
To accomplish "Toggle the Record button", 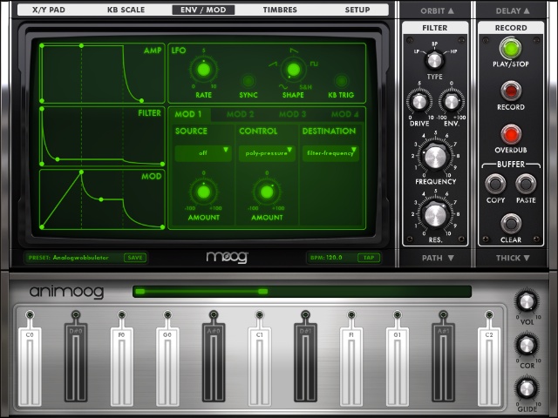I will point(511,91).
